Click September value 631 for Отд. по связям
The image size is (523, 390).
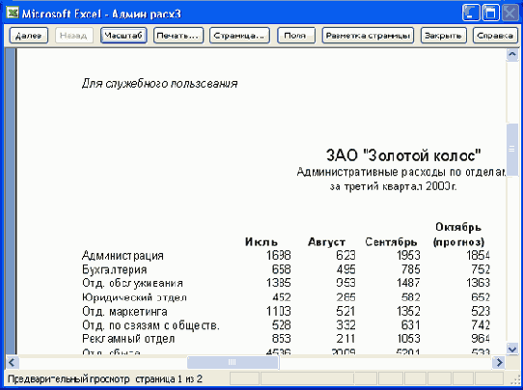tap(411, 325)
